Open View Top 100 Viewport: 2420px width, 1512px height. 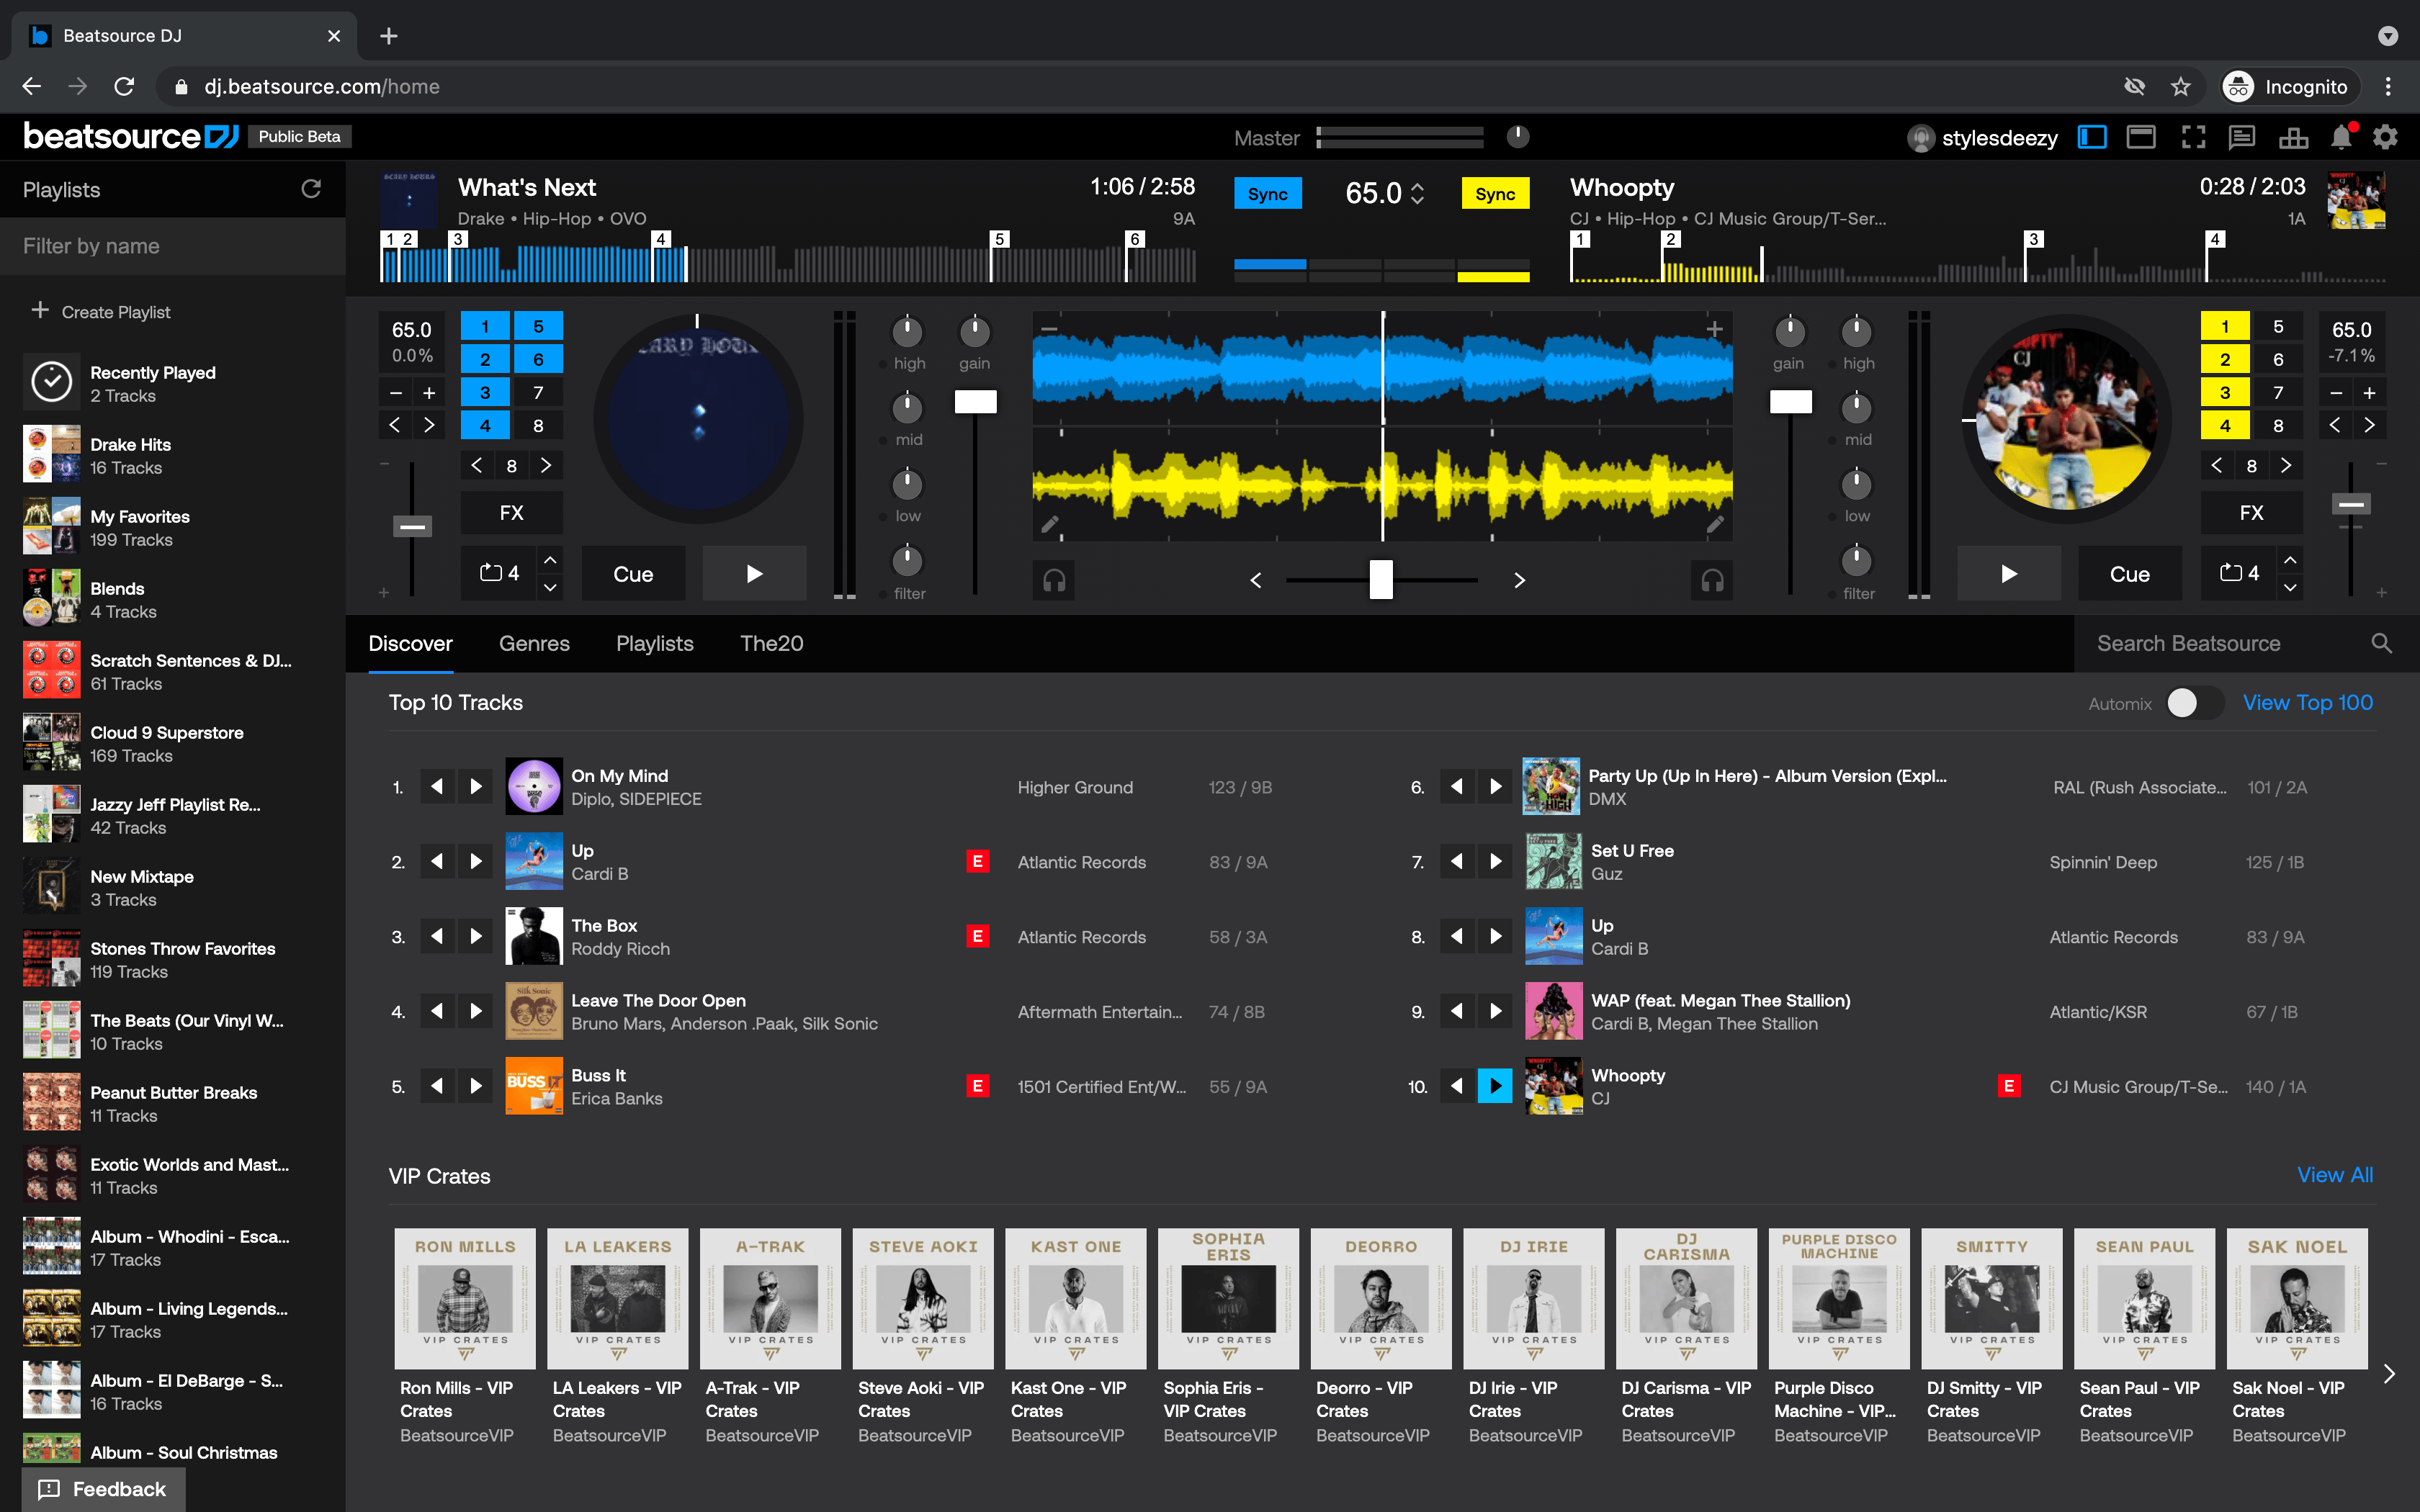[x=2306, y=703]
